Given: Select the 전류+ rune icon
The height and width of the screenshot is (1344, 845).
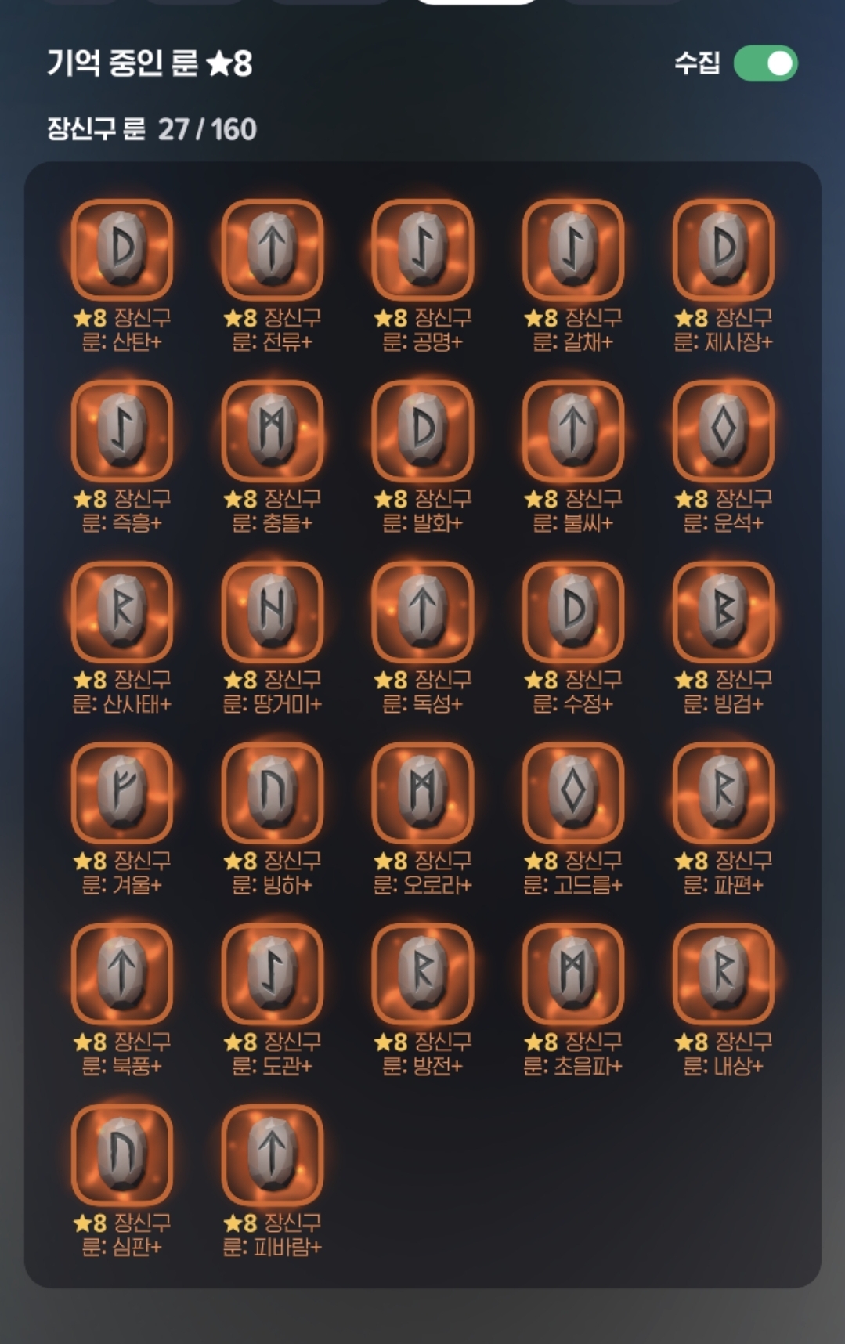Looking at the screenshot, I should tap(273, 249).
